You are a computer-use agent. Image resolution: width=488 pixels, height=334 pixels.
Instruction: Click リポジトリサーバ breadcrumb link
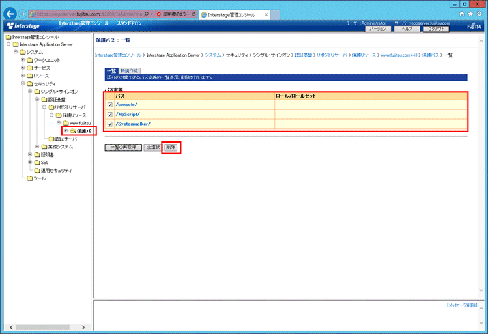point(332,55)
